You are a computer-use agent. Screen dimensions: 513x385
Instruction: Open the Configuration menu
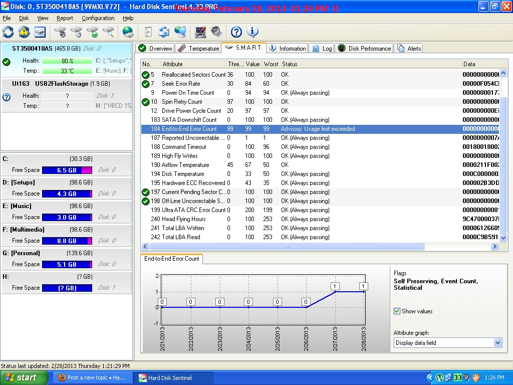pyautogui.click(x=98, y=18)
